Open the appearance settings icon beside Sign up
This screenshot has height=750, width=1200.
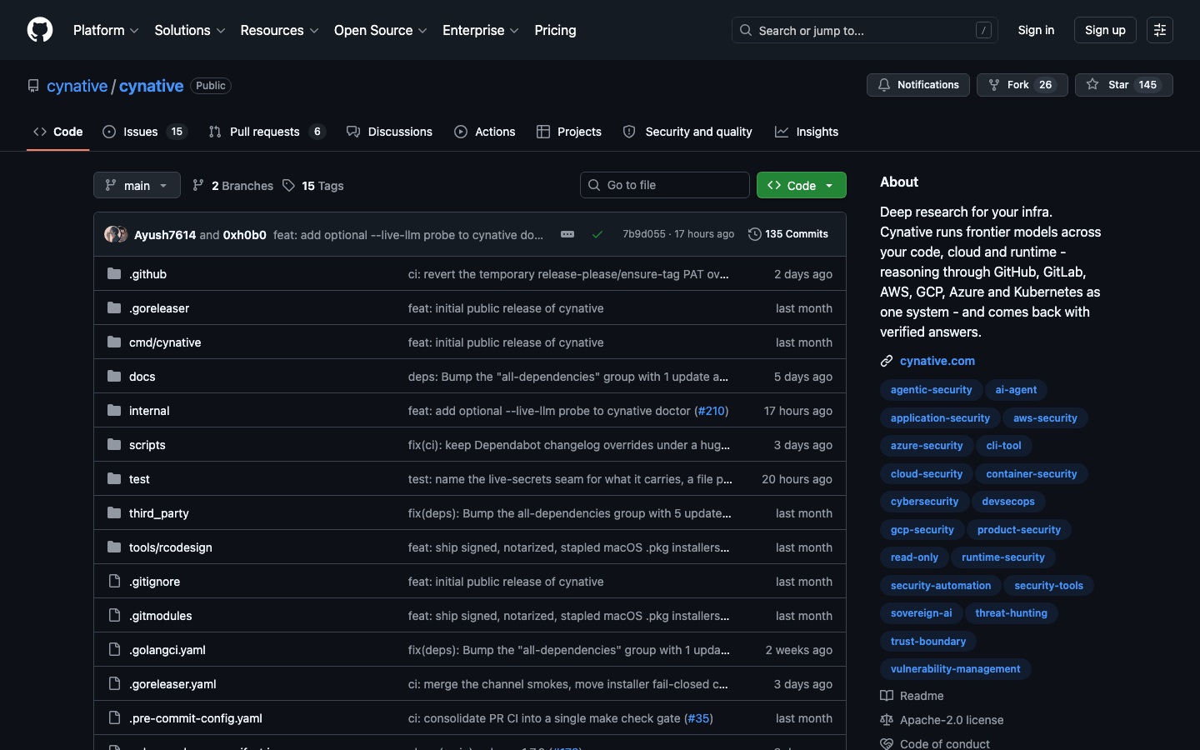coord(1160,30)
